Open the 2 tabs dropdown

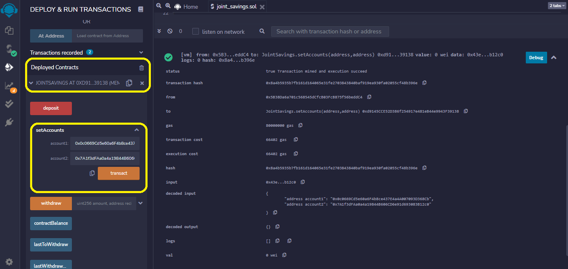tap(557, 6)
